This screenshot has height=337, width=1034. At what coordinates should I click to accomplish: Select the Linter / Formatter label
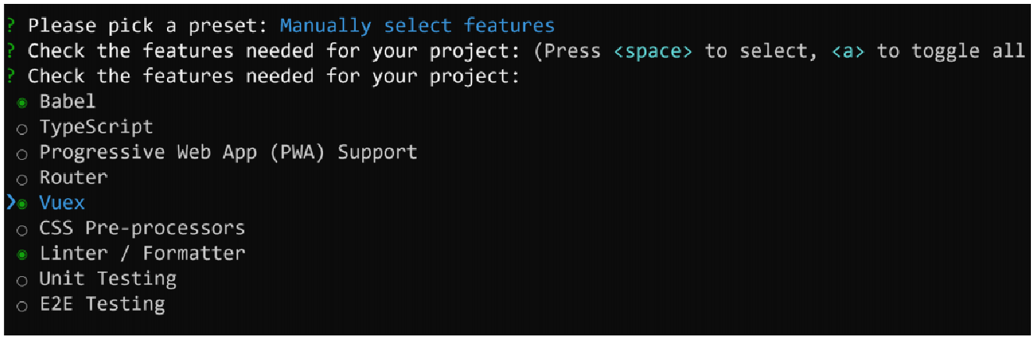click(x=142, y=254)
